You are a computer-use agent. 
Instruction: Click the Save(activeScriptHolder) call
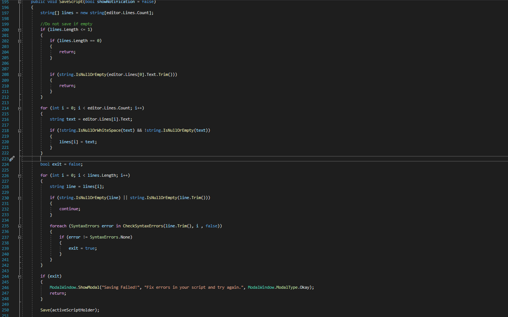point(70,310)
